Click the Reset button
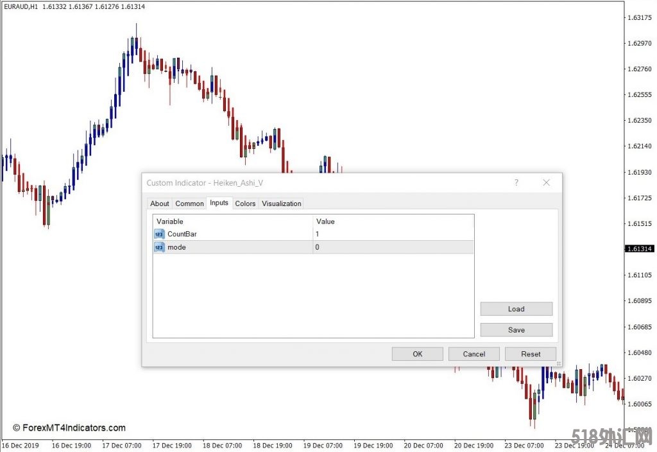This screenshot has height=452, width=657. 531,354
